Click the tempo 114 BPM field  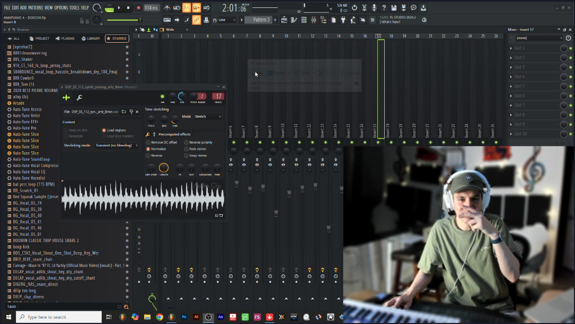click(151, 8)
